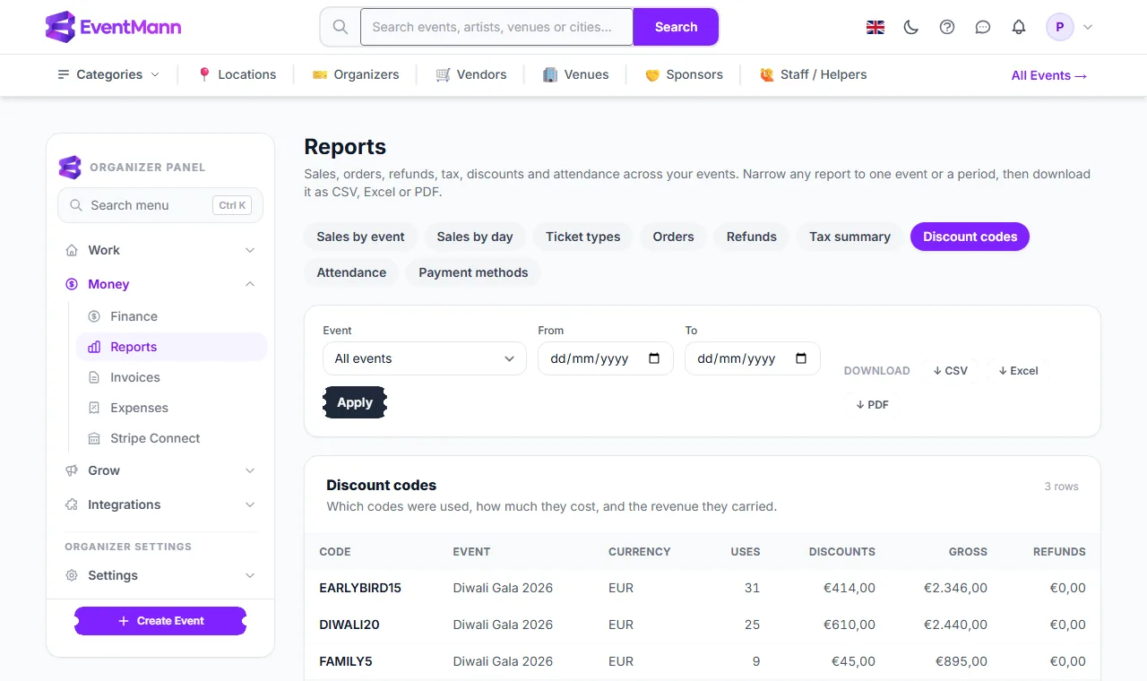This screenshot has height=681, width=1147.
Task: Expand the Settings section
Action: 160,575
